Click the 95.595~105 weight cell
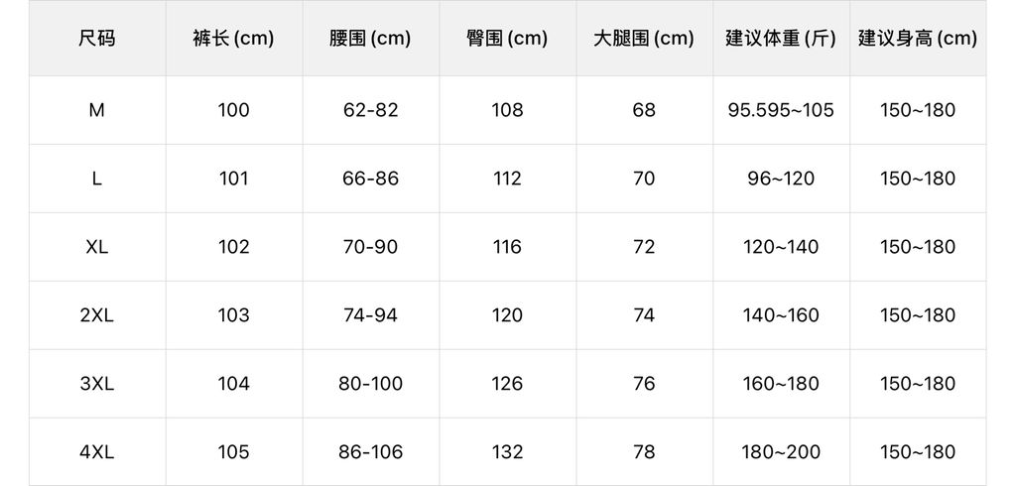 781,110
